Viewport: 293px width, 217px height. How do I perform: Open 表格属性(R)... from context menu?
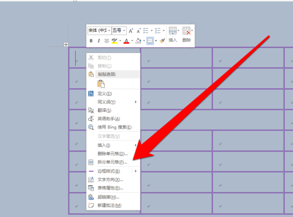click(x=113, y=188)
